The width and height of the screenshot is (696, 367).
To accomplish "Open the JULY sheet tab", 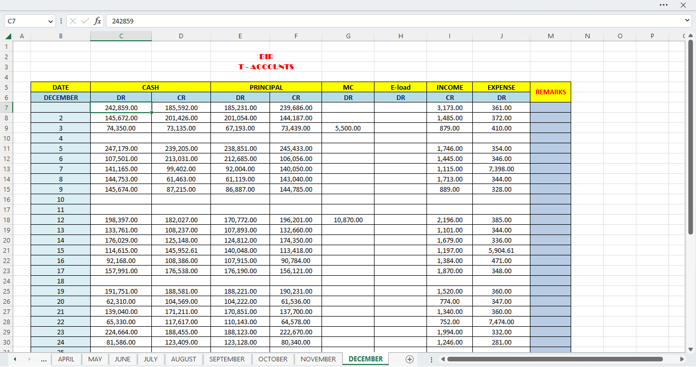I will pos(150,359).
